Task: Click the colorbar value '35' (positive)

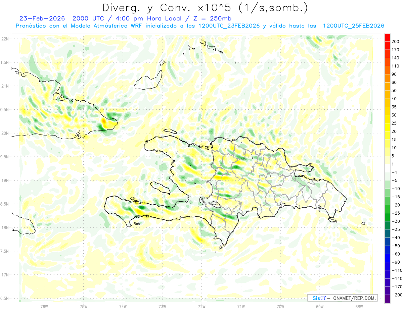Action: pos(394,107)
